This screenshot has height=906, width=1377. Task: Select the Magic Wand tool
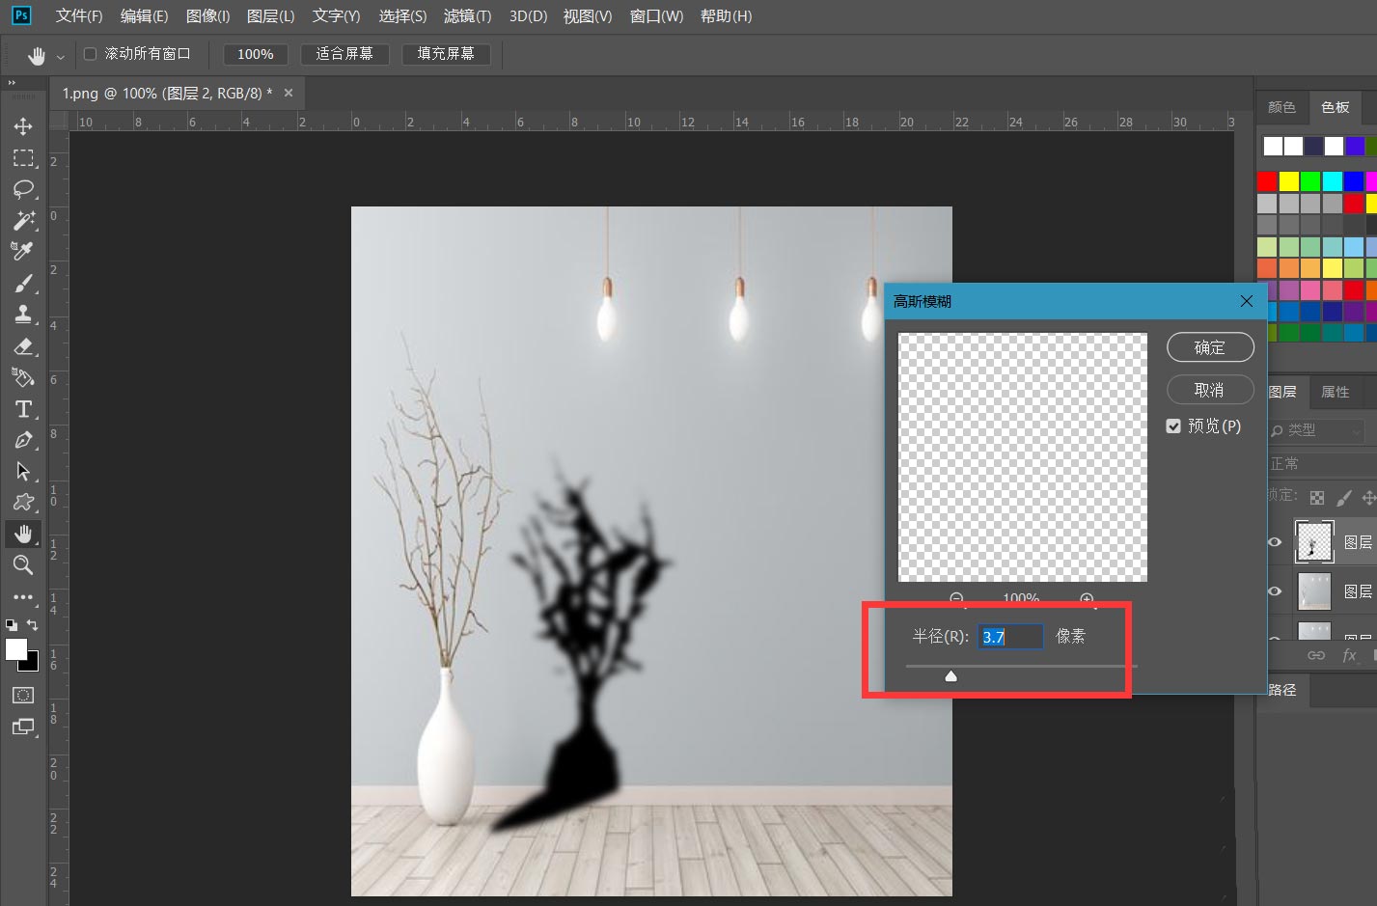23,221
